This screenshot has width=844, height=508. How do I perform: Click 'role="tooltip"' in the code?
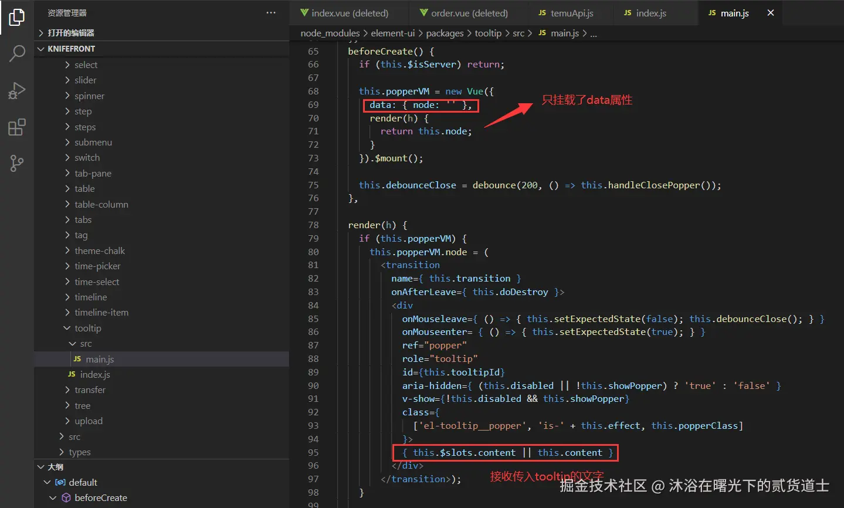click(440, 358)
